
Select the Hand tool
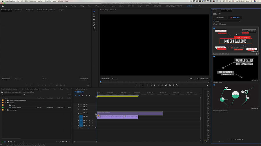point(94,28)
